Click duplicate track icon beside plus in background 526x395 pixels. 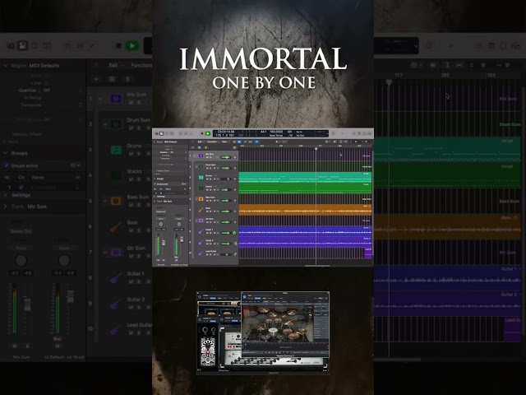(x=112, y=79)
